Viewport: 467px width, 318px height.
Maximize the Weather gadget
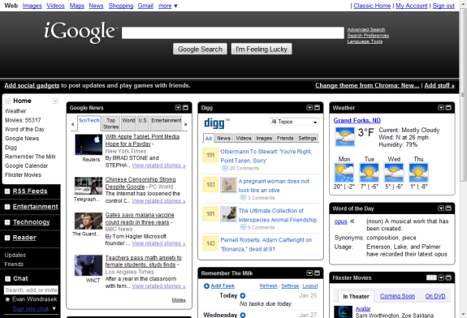click(448, 107)
